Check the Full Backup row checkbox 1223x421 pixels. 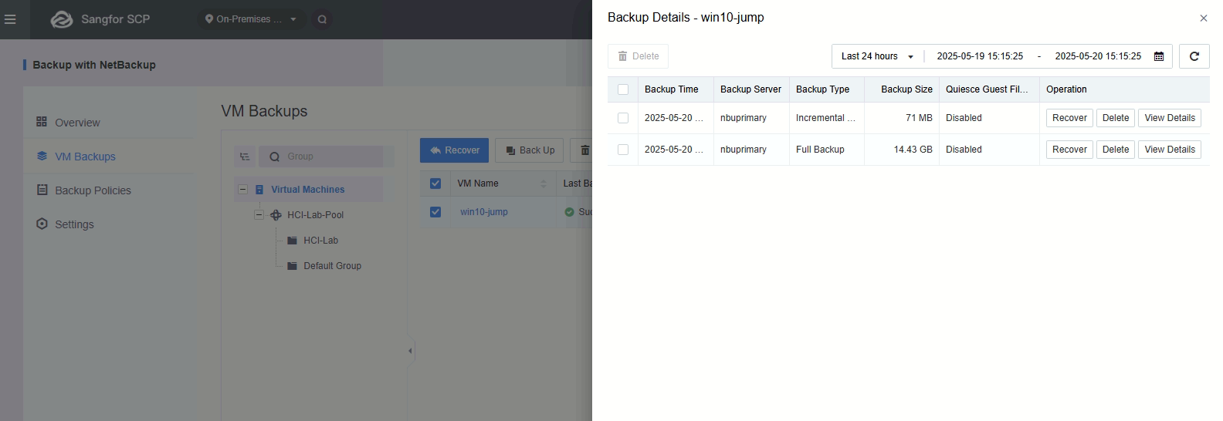click(x=623, y=150)
